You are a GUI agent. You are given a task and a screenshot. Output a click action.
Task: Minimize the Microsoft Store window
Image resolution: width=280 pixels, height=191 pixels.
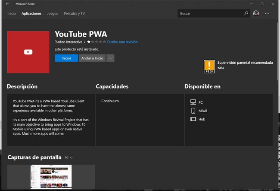click(x=251, y=4)
